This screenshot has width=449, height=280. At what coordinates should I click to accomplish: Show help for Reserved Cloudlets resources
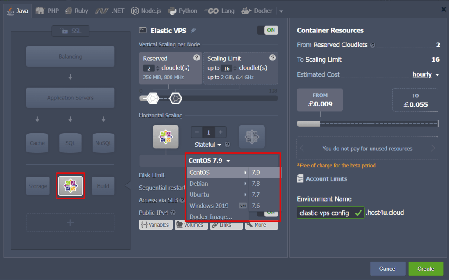click(x=373, y=45)
